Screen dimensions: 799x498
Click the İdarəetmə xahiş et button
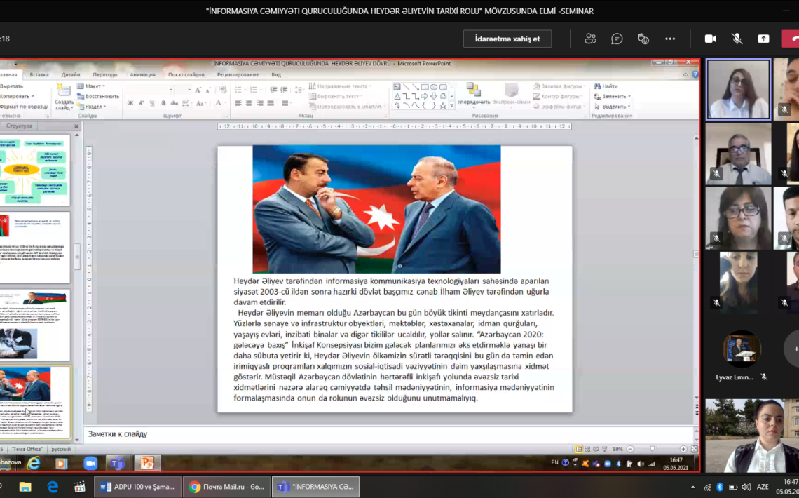coord(507,39)
